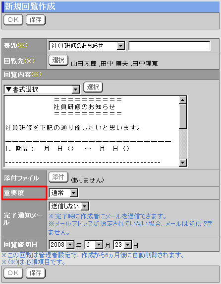Screen dimensions: 221x284
Task: Click the textarea scrollbar thumb
Action: point(183,116)
